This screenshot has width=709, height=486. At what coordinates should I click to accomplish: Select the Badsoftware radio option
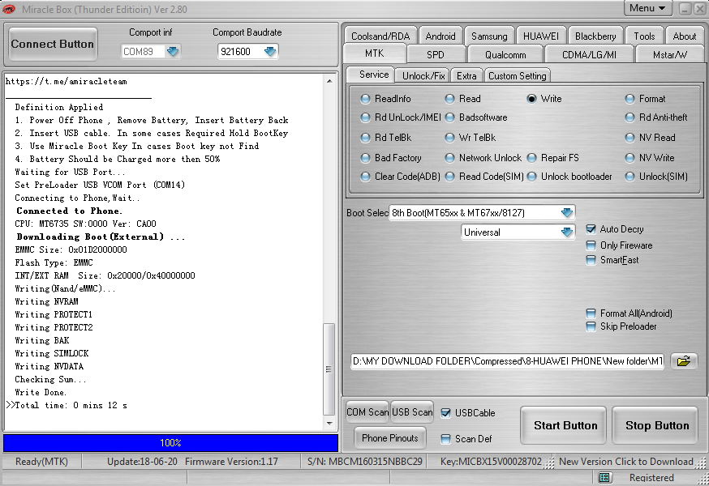(x=449, y=117)
